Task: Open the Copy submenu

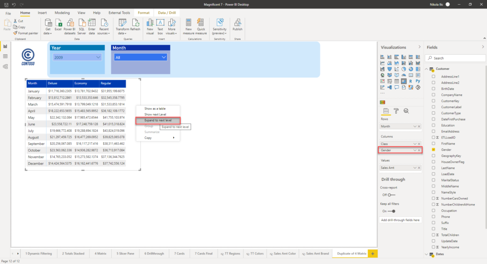Action: (158, 137)
